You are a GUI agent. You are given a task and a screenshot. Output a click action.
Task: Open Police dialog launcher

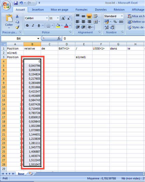(70, 32)
